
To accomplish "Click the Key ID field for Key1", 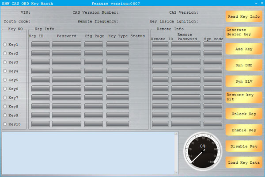I will 41,44.
